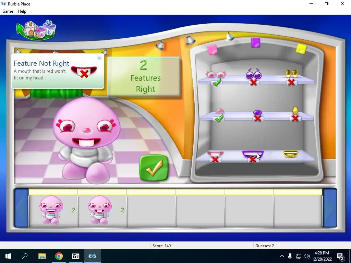Image resolution: width=351 pixels, height=263 pixels.
Task: Open the clock showing 4:28 PM
Action: [322, 256]
